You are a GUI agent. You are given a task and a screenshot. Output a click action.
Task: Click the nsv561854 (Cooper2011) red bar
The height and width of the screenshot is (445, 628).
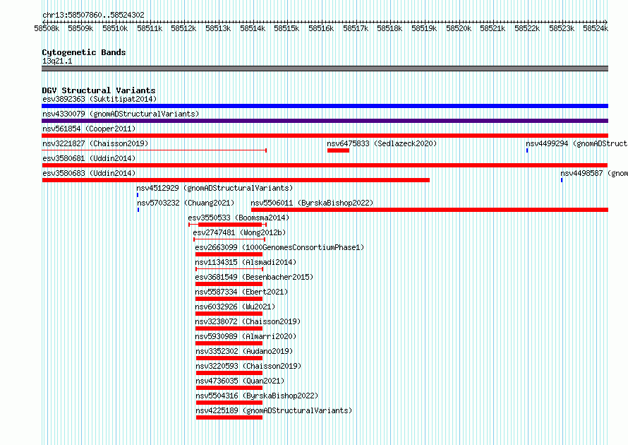click(x=325, y=136)
